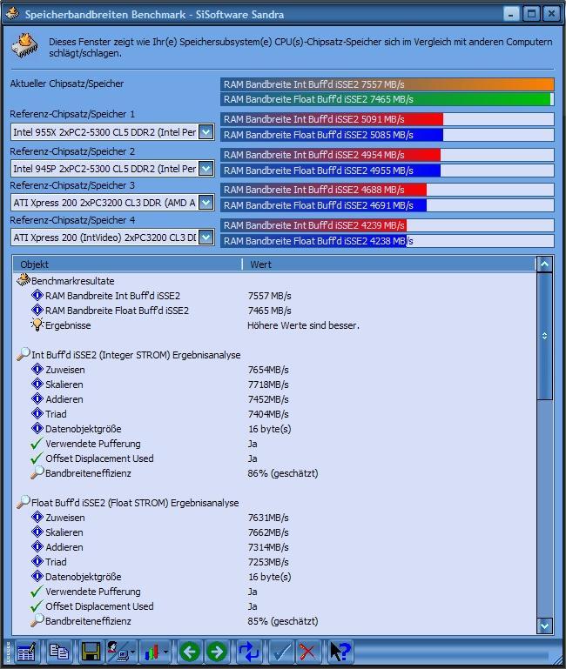566x669 pixels.
Task: Click the scroll down arrow of results list
Action: click(x=544, y=626)
